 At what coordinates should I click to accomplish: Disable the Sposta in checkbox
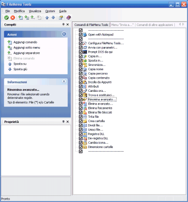80,61
